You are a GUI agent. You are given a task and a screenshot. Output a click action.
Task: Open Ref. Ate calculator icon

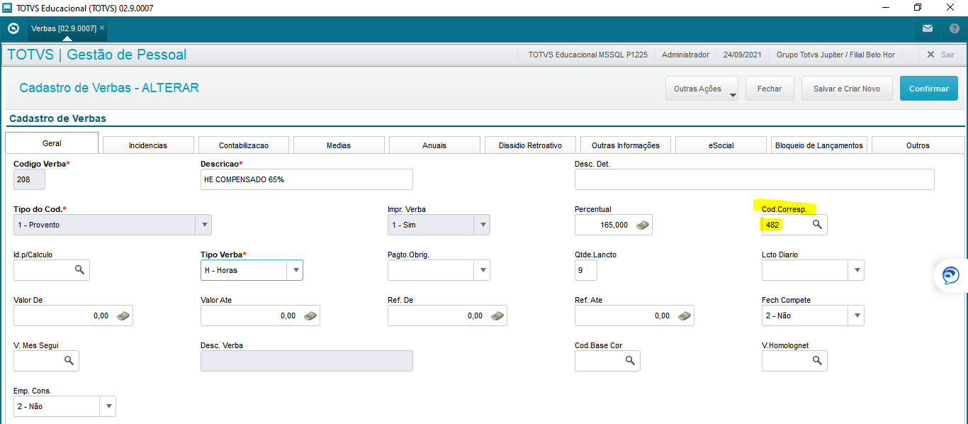click(x=685, y=316)
